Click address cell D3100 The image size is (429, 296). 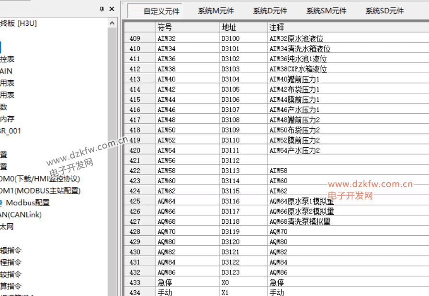(243, 39)
